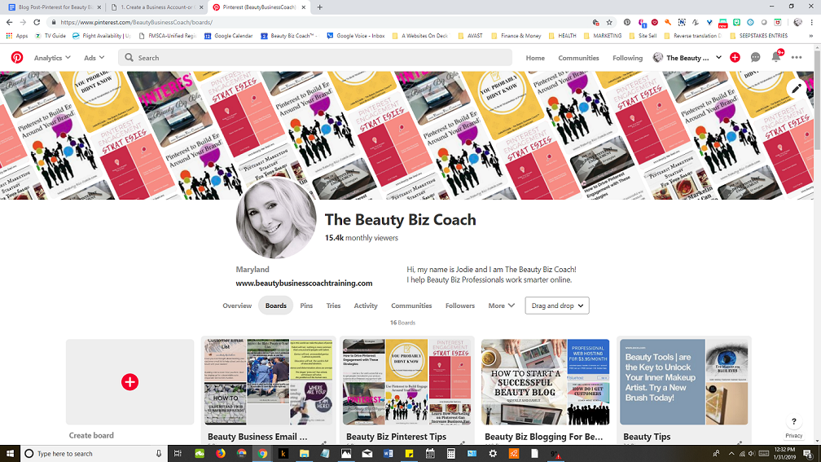Click the question mark help icon

coord(794,422)
